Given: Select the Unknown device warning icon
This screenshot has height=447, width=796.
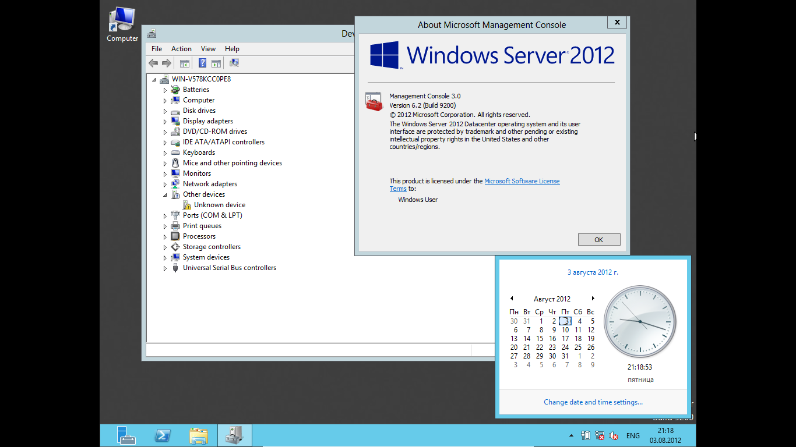Looking at the screenshot, I should pyautogui.click(x=187, y=205).
